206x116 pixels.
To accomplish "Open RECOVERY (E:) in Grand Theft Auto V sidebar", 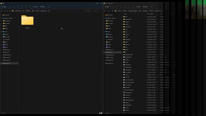I will (x=110, y=55).
